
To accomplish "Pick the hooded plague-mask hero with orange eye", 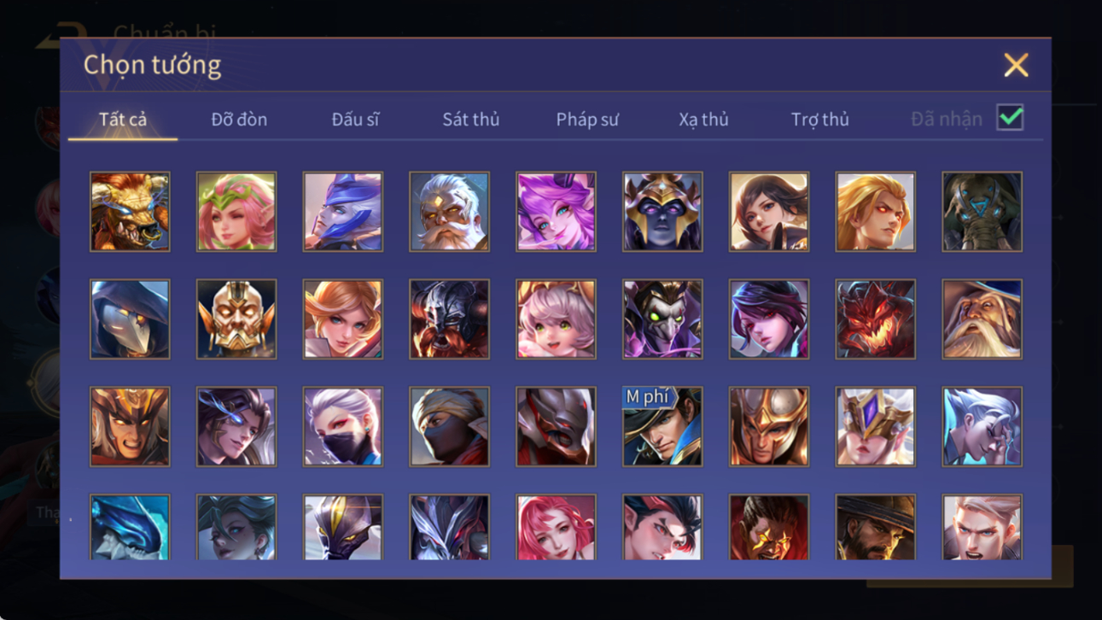I will click(130, 319).
